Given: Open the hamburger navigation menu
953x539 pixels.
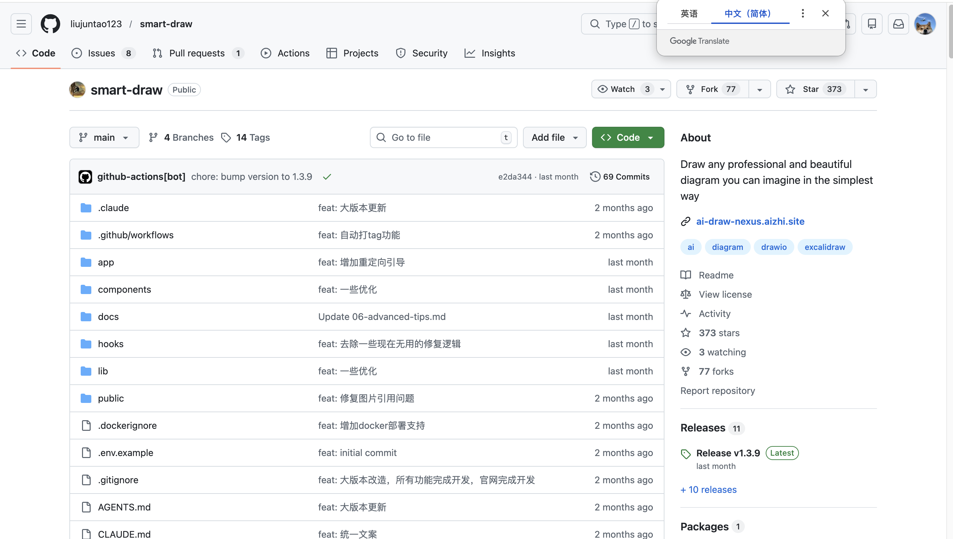Looking at the screenshot, I should pyautogui.click(x=21, y=24).
